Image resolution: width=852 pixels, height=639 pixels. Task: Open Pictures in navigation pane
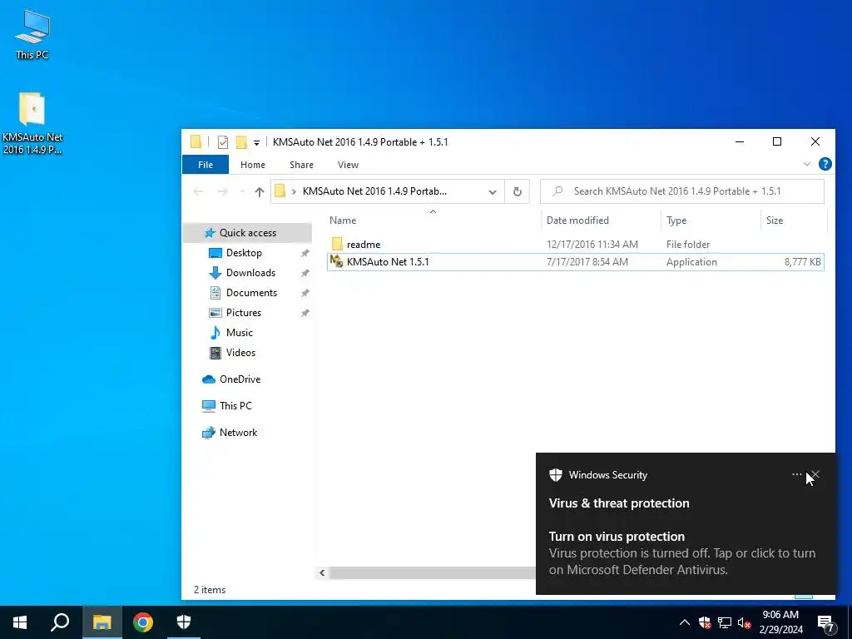tap(244, 313)
